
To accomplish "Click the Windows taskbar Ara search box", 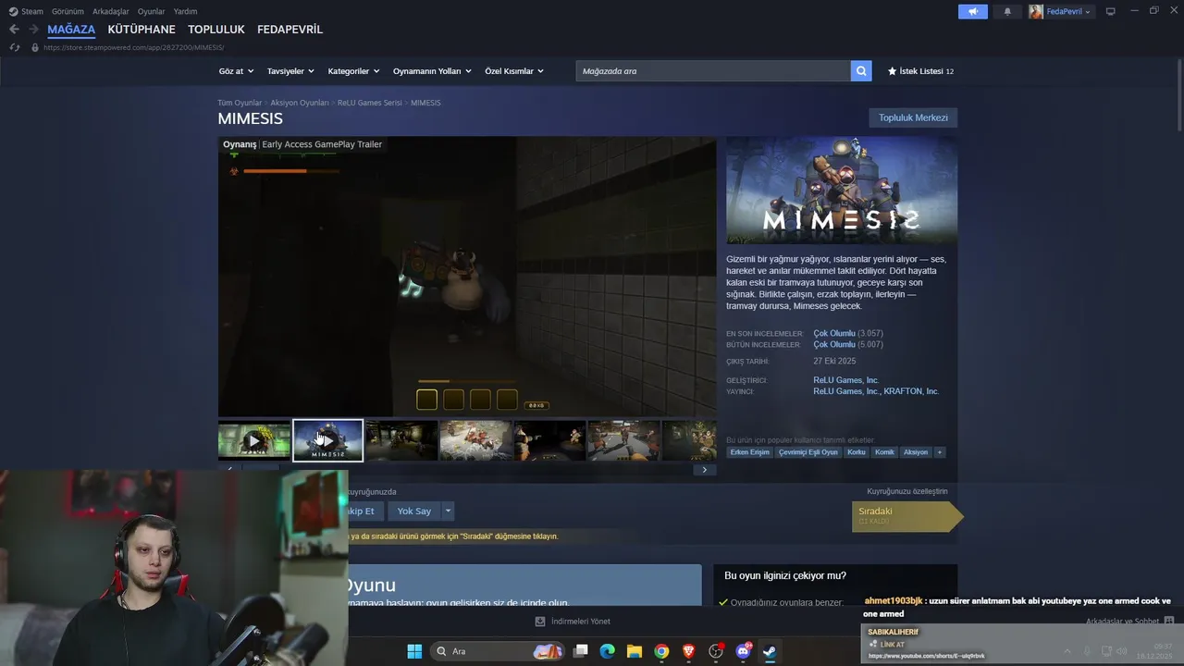I will pyautogui.click(x=498, y=651).
